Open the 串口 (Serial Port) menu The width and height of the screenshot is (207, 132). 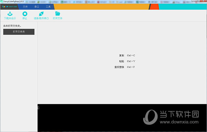coord(37,7)
